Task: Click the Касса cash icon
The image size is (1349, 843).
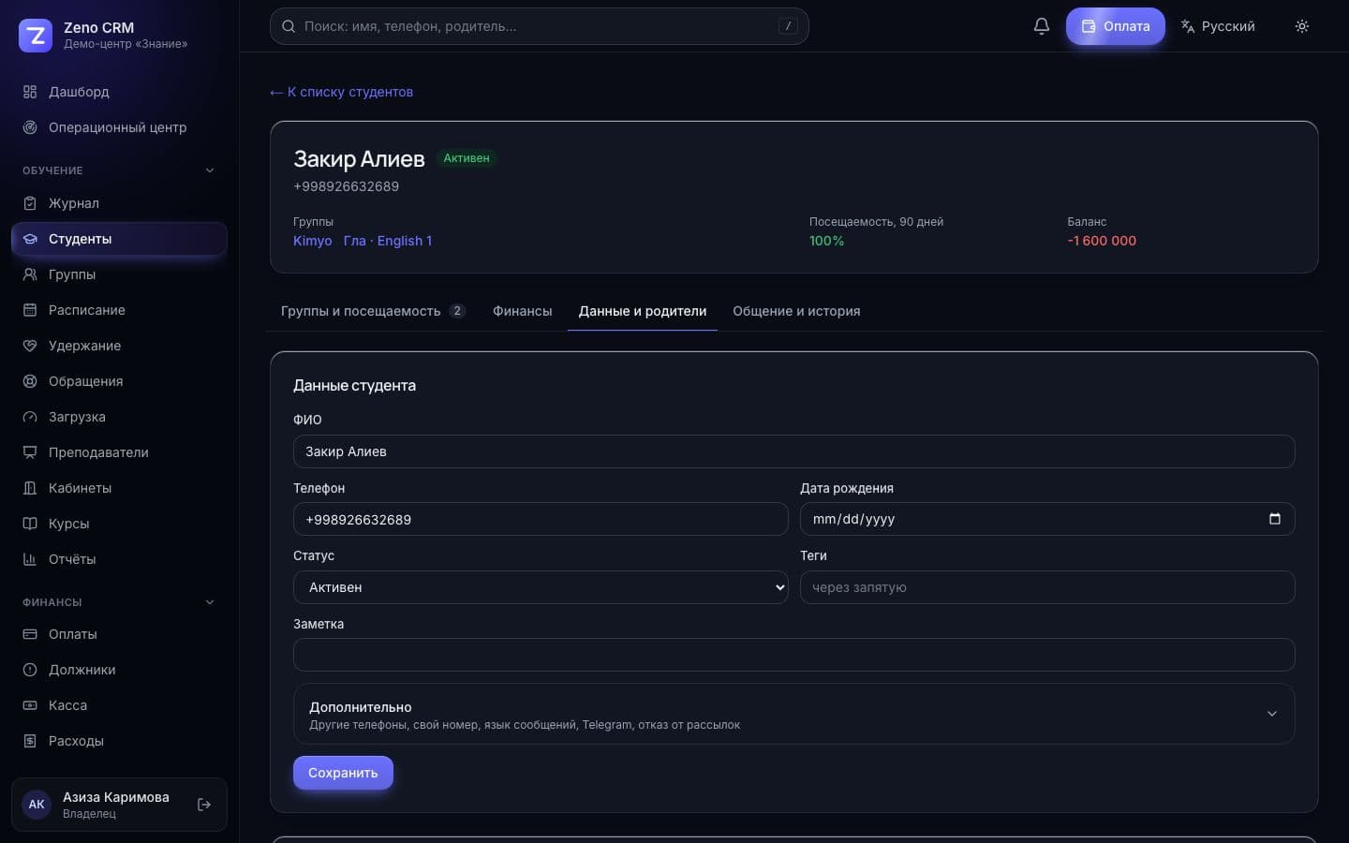Action: click(x=30, y=705)
